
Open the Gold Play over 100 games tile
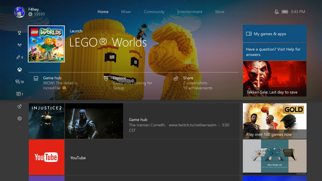click(275, 121)
